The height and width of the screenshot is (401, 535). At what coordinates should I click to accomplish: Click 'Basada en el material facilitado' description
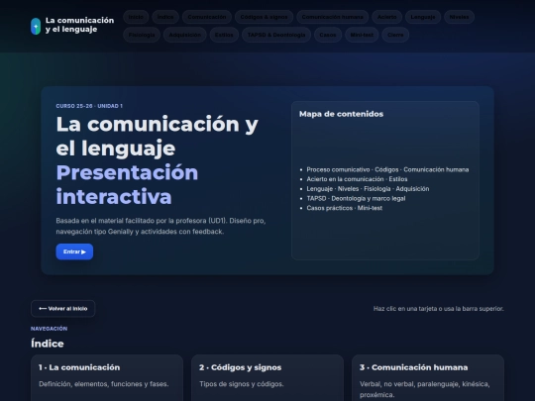[x=160, y=226]
